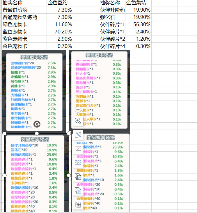Select the 56.30% cell

(138, 24)
